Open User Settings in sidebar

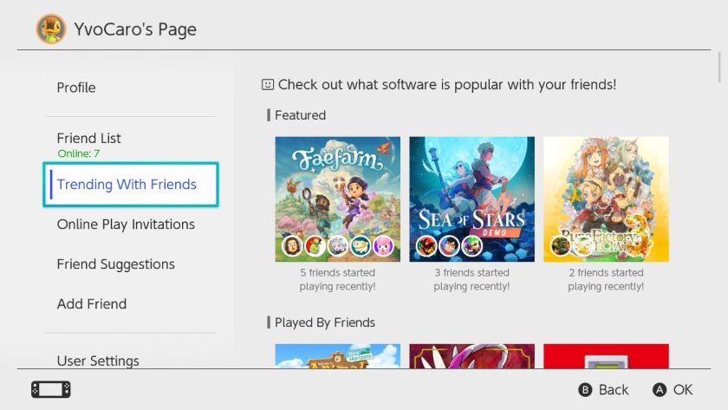pos(98,361)
